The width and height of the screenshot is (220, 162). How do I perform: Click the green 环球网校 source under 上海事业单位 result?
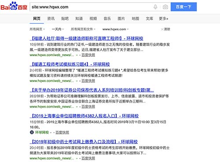42,133
